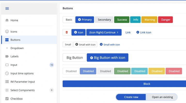
Task: Click the white outlined Disabled button
Action: [71, 71]
